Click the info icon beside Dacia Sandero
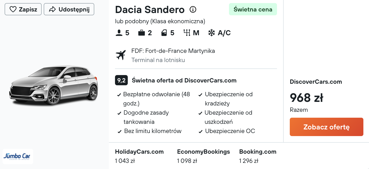 [193, 10]
